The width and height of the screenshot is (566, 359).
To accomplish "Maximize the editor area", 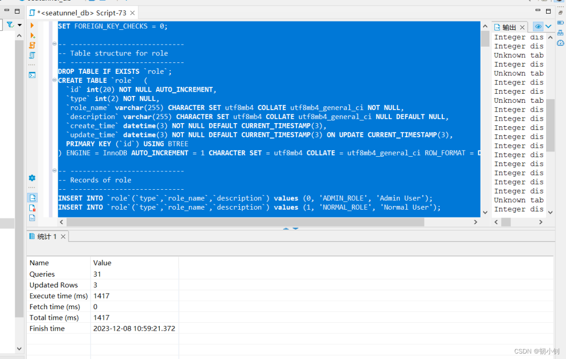I will [548, 11].
